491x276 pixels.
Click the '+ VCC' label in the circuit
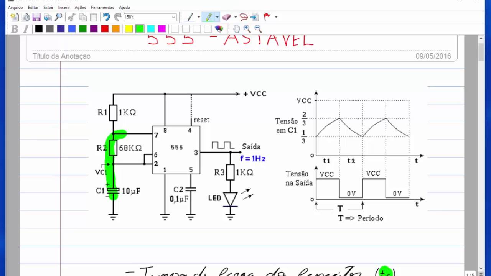[x=255, y=94]
